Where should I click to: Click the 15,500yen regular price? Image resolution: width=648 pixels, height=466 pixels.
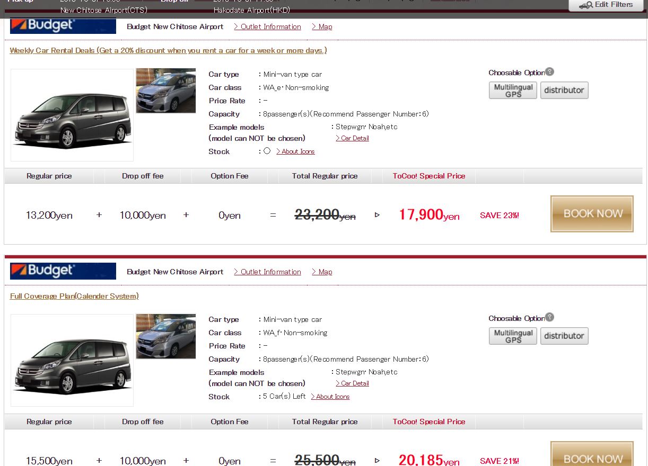click(49, 461)
